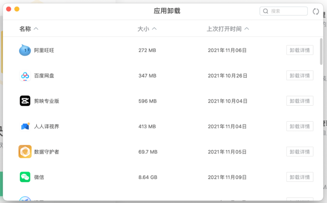Sort list by 名称 column arrow
327x203 pixels.
tap(36, 29)
